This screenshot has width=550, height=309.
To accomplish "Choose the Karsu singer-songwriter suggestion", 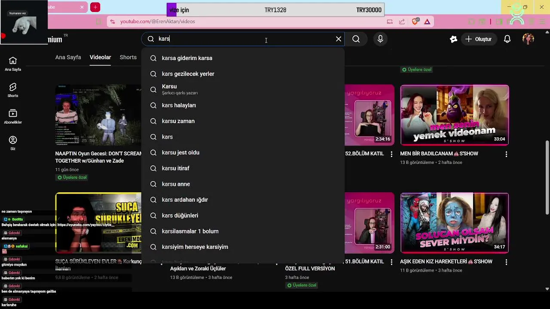I will (x=243, y=89).
